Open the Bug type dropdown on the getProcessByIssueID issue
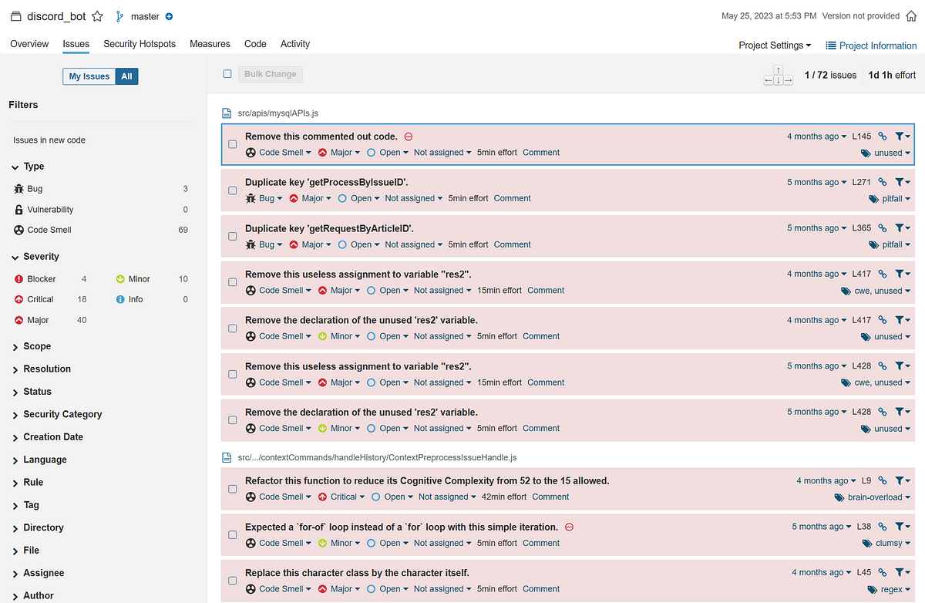925x603 pixels. coord(263,198)
